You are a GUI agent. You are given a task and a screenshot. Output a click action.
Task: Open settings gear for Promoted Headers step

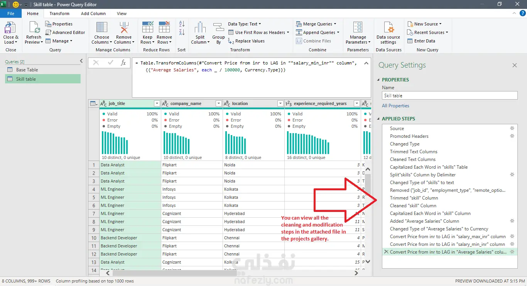[x=512, y=136]
